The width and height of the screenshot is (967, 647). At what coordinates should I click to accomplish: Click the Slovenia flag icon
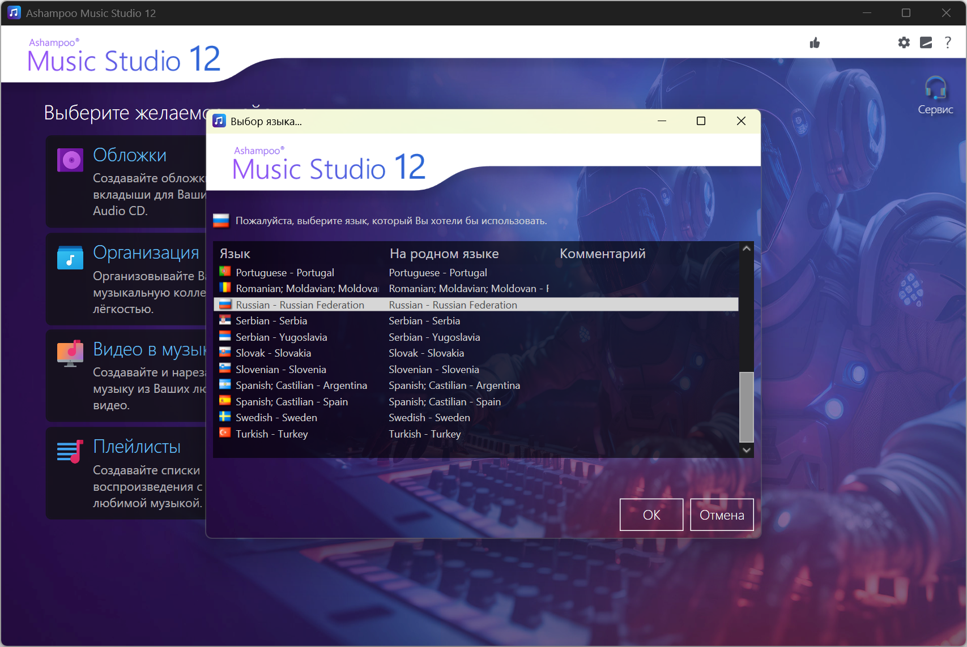click(x=225, y=369)
